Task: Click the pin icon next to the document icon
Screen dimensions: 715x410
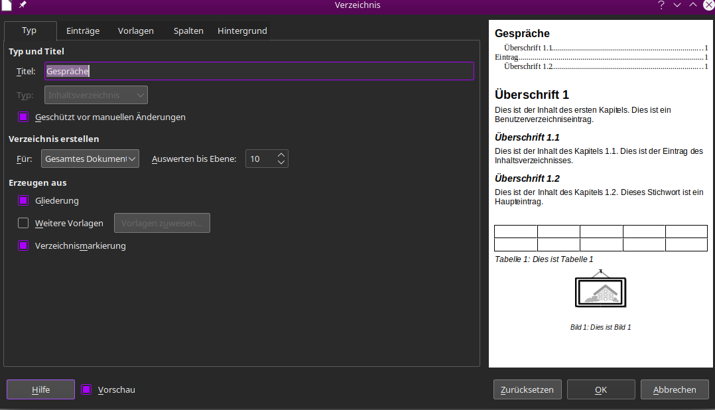Action: [23, 5]
